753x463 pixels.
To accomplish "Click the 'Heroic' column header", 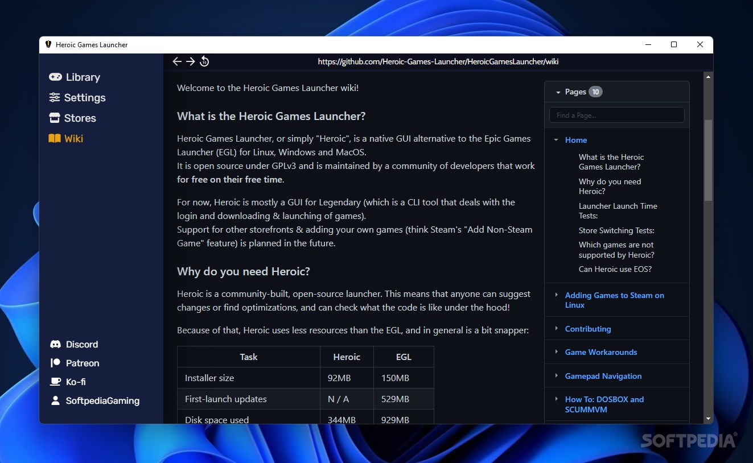I will tap(347, 357).
